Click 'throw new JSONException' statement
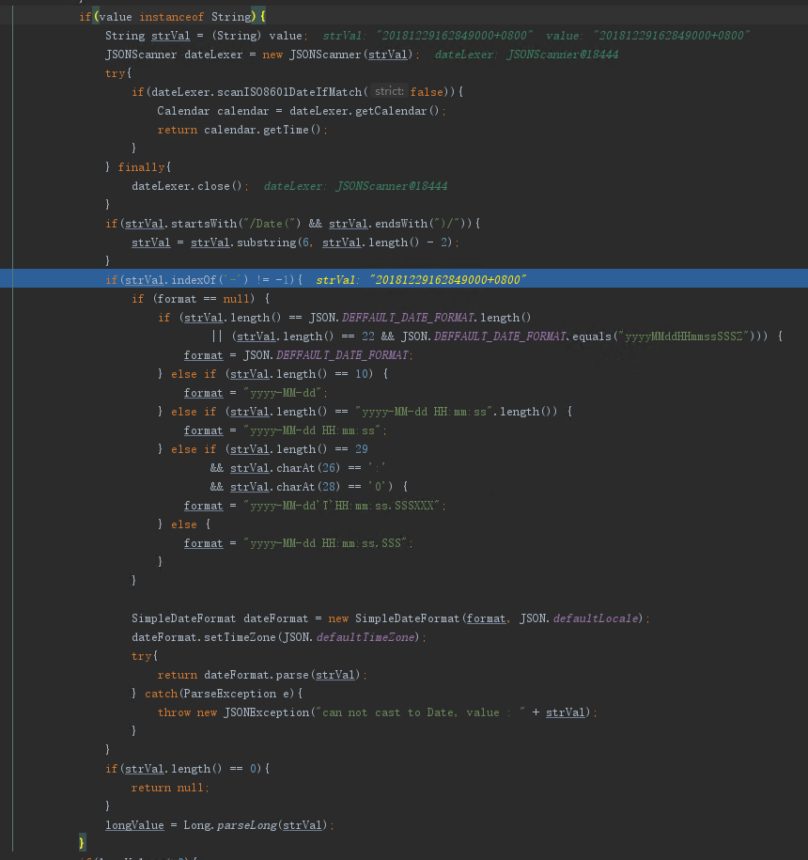This screenshot has width=808, height=860. tap(234, 712)
